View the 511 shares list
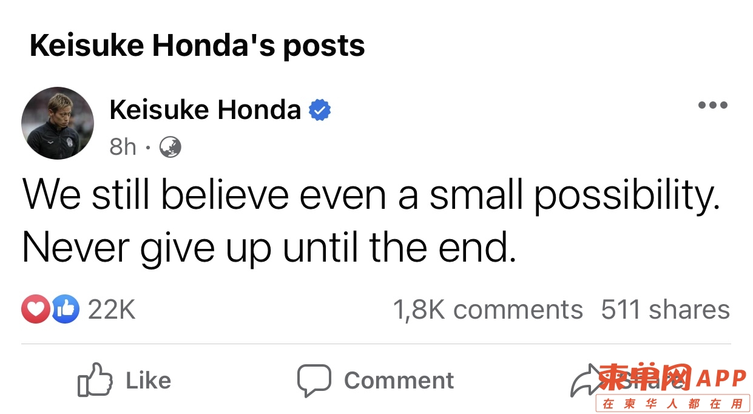 [666, 310]
